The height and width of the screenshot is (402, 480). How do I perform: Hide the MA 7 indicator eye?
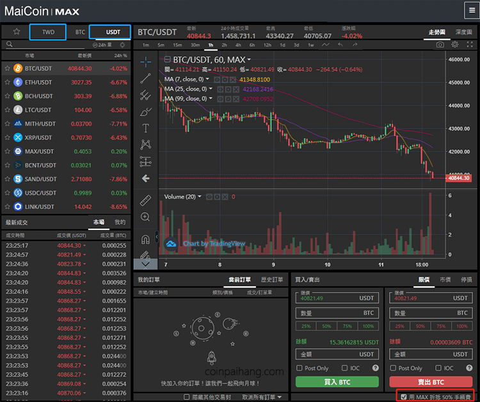pyautogui.click(x=217, y=79)
